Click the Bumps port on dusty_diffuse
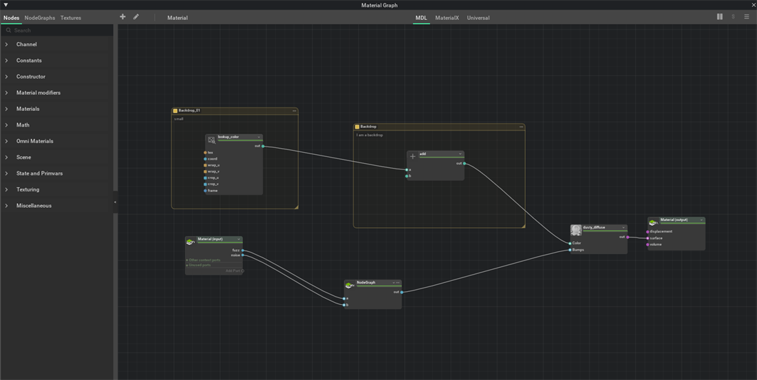This screenshot has height=380, width=757. click(571, 250)
